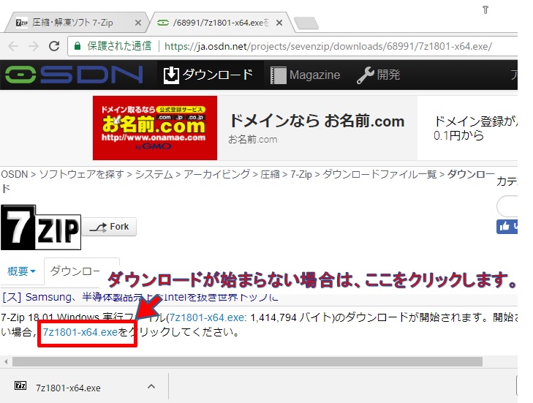Click the green padlock secure icon

coord(78,46)
